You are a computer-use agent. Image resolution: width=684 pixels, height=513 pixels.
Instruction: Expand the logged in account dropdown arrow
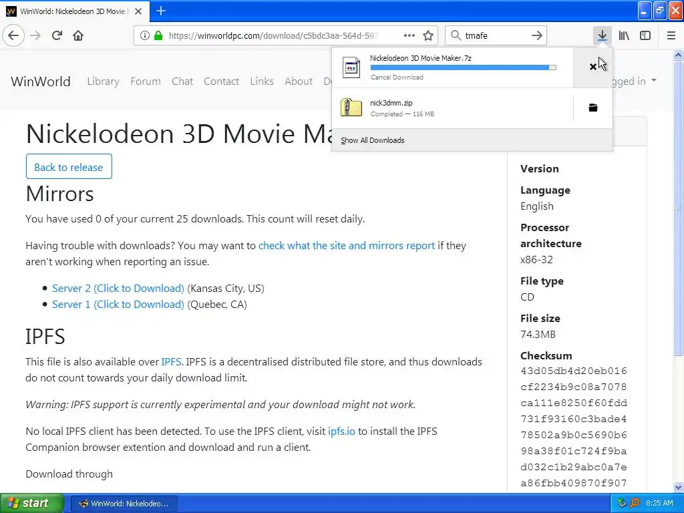[653, 80]
